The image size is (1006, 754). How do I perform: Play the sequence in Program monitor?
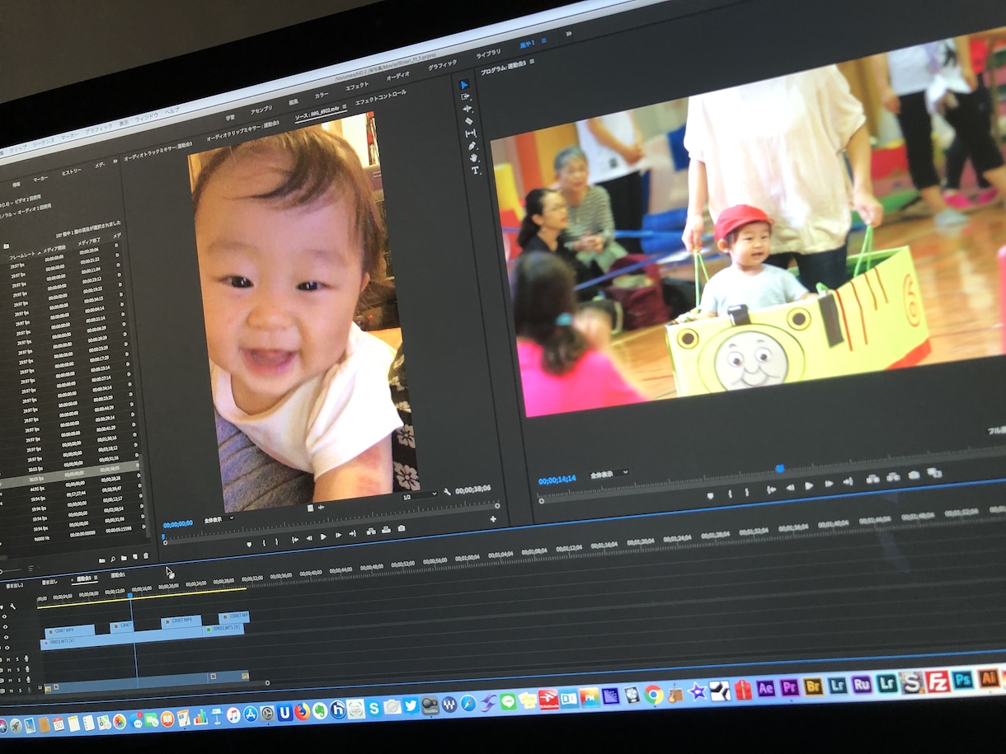(x=809, y=486)
